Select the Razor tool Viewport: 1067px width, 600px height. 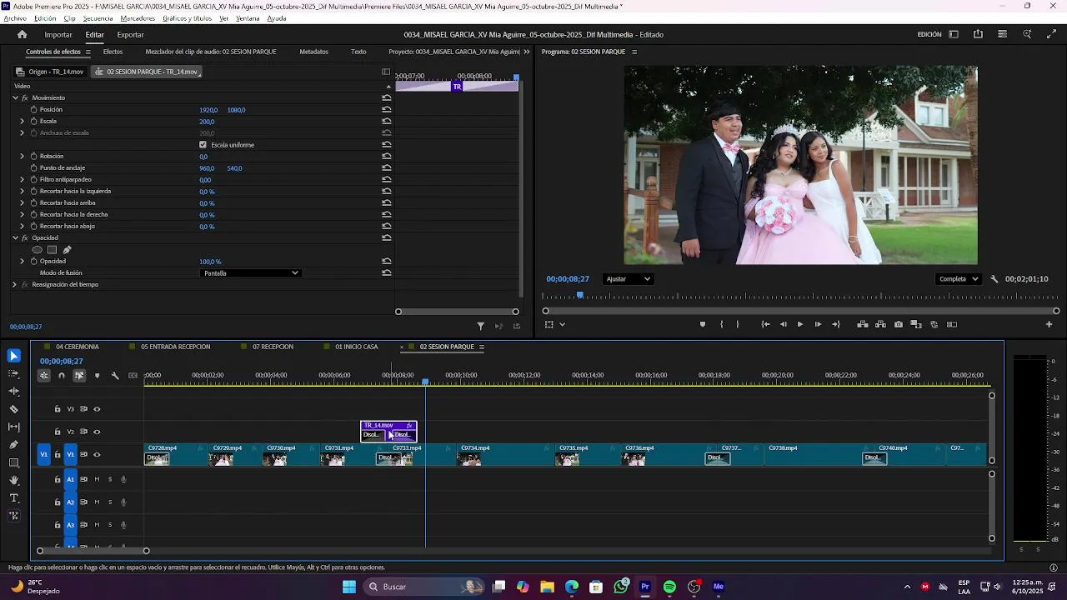(13, 409)
